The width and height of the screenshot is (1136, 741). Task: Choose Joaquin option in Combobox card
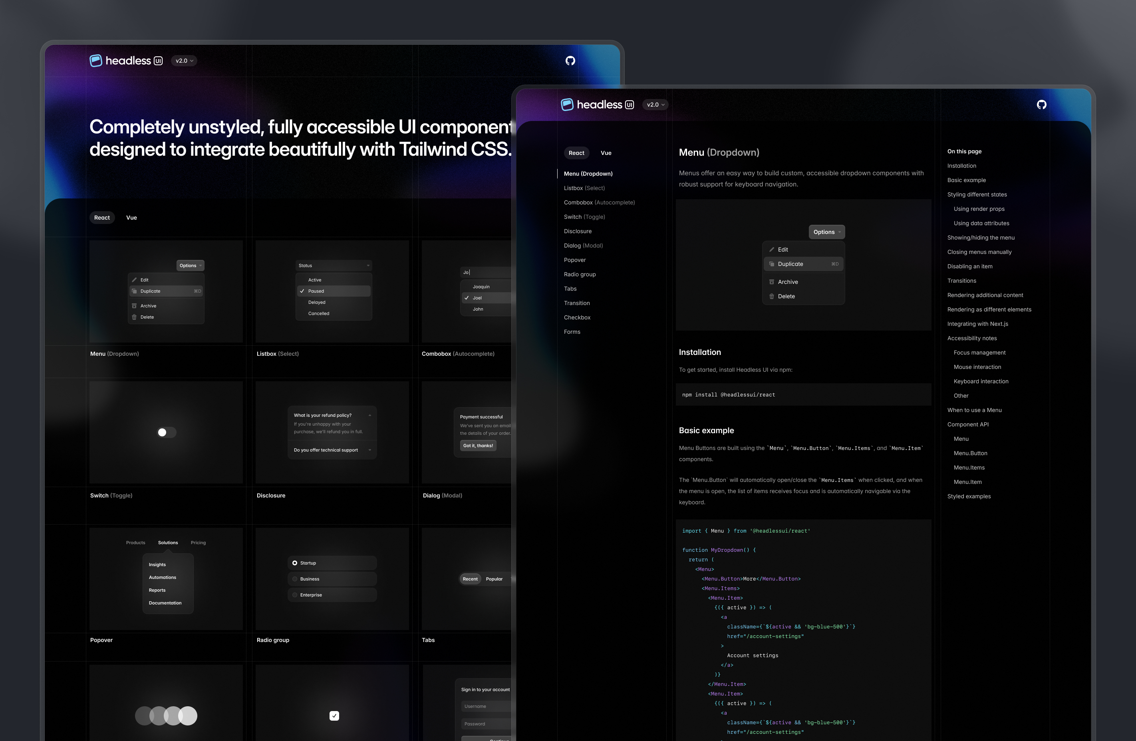point(486,287)
